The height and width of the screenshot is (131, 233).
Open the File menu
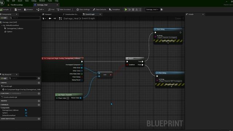[x=8, y=1]
